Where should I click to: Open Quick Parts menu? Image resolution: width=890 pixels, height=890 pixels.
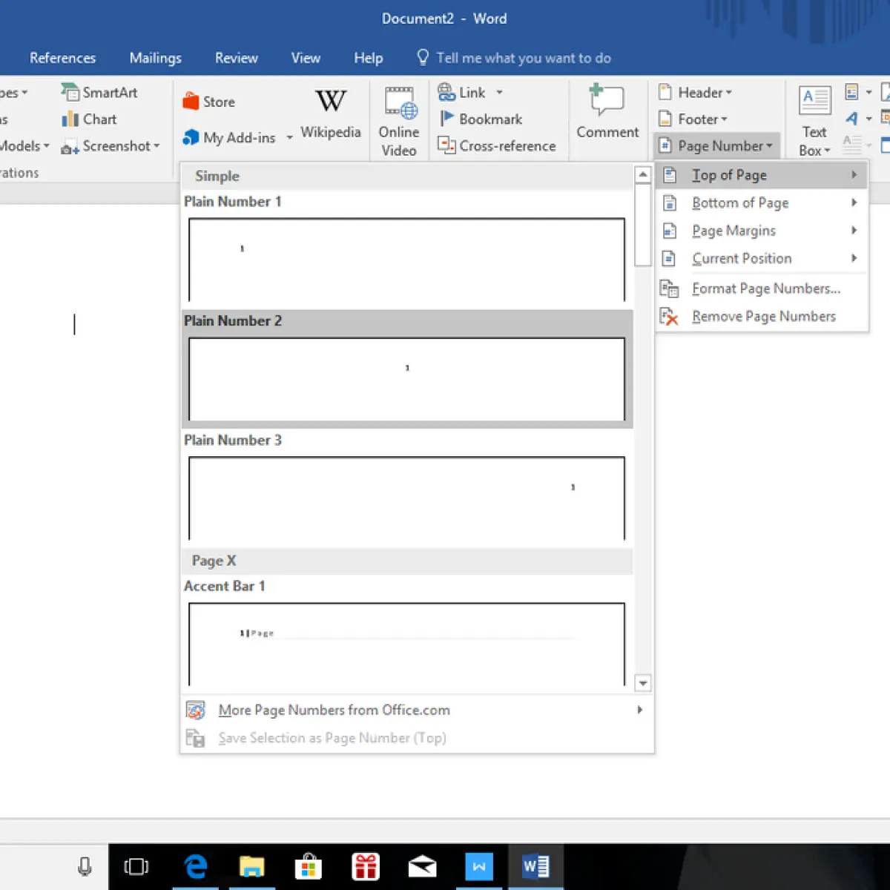[852, 92]
